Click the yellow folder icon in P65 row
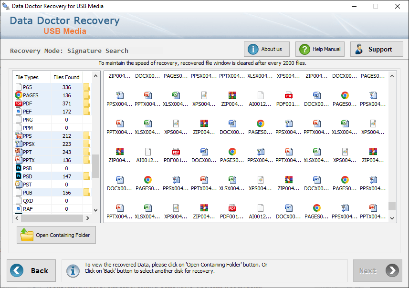This screenshot has width=409, height=288. [86, 87]
